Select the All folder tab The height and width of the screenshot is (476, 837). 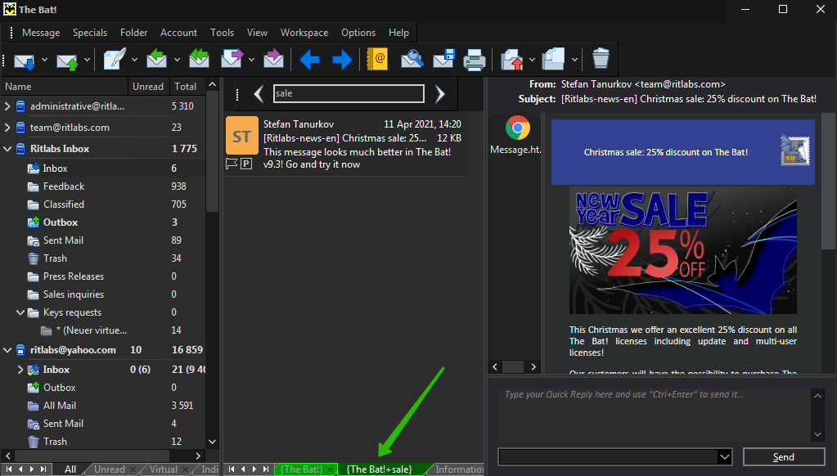70,469
